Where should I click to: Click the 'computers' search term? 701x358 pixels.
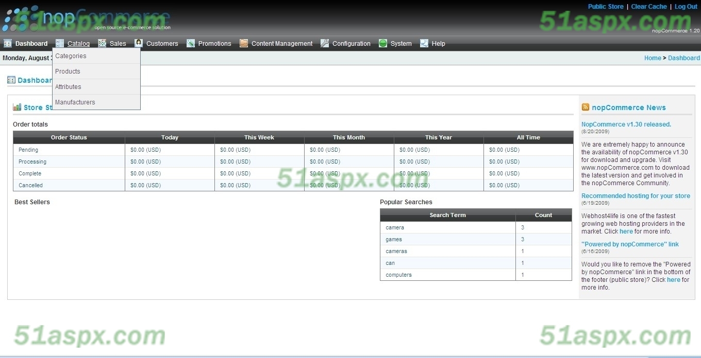tap(398, 275)
